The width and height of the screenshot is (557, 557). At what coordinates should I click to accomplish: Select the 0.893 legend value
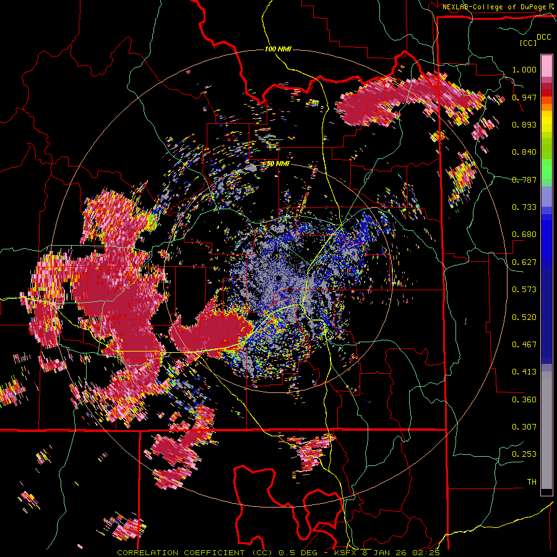click(524, 124)
